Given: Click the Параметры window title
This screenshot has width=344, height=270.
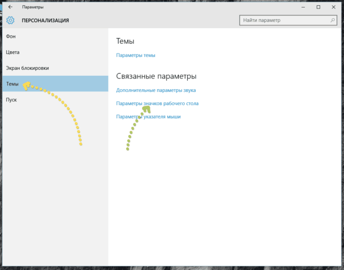Looking at the screenshot, I should pos(33,7).
